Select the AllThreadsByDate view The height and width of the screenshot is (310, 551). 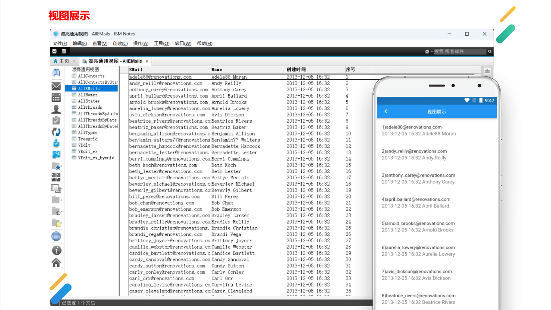point(97,120)
